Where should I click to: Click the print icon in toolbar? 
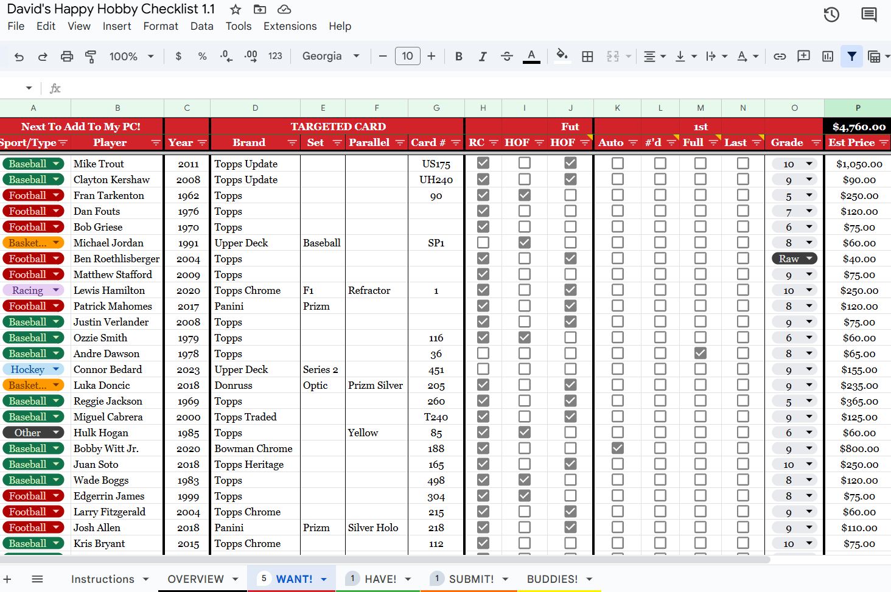(x=67, y=57)
